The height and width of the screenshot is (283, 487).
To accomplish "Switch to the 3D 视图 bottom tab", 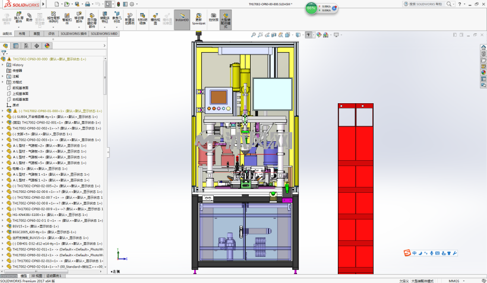I will [37, 276].
